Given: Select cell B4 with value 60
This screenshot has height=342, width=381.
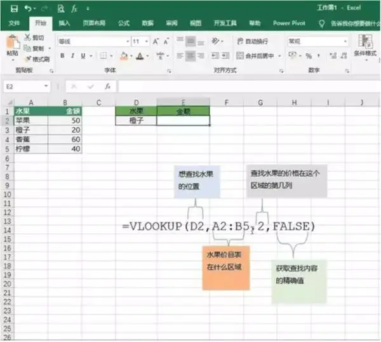Looking at the screenshot, I should point(65,139).
